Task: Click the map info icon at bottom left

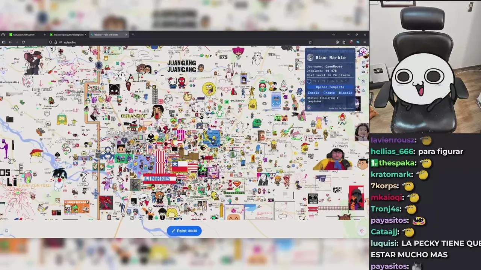Action: pos(6,231)
